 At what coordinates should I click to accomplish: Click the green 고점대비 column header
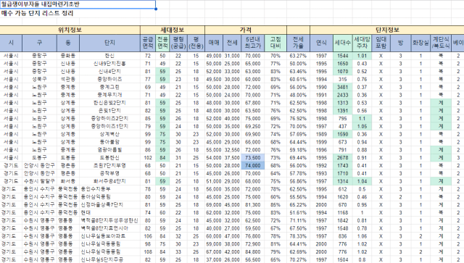(275, 43)
